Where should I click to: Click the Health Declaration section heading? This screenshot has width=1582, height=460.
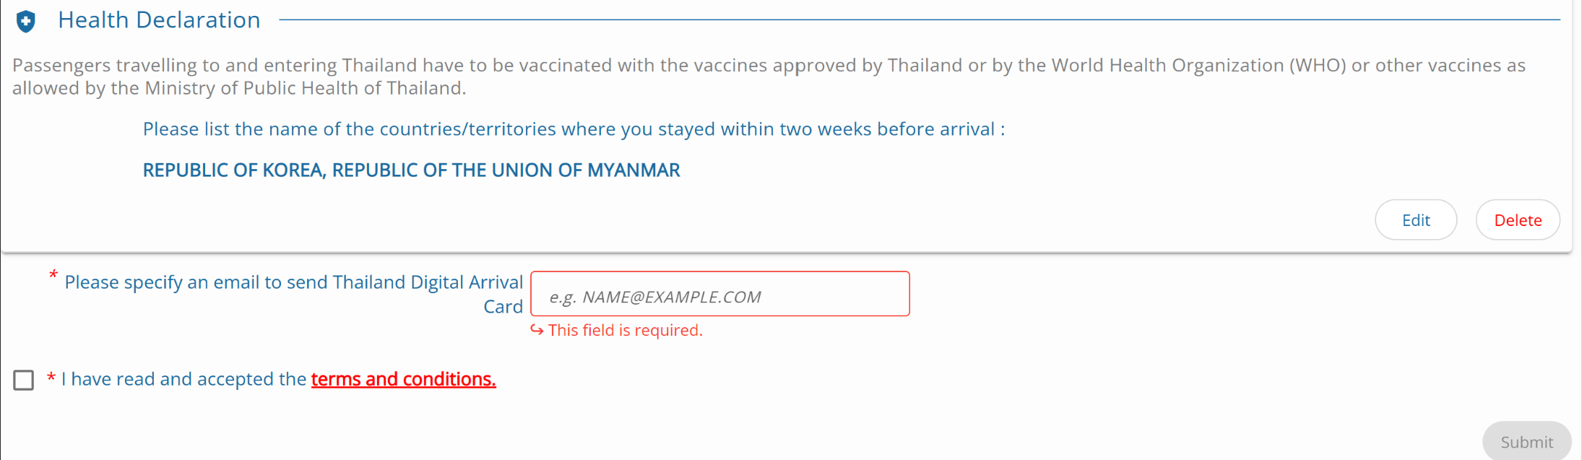tap(159, 20)
